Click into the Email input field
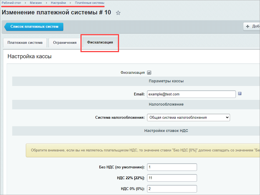 click(191, 94)
